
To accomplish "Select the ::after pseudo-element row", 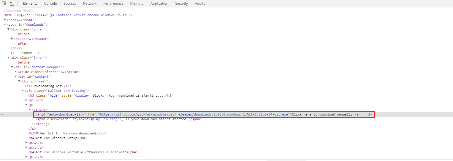I will click(21, 43).
